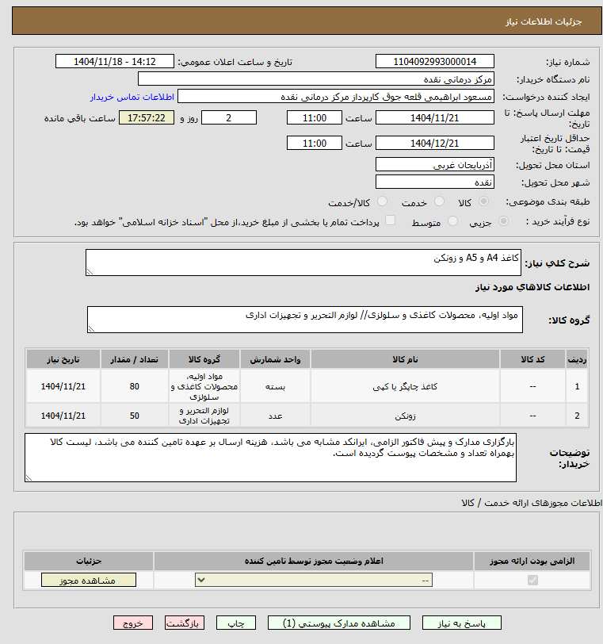Click the گروه کالا text area
The width and height of the screenshot is (603, 644).
pos(305,320)
